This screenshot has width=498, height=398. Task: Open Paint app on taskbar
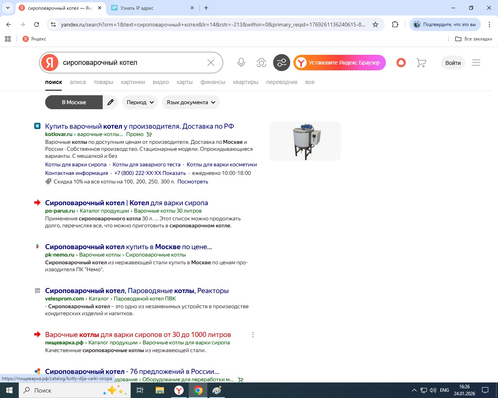(x=217, y=390)
